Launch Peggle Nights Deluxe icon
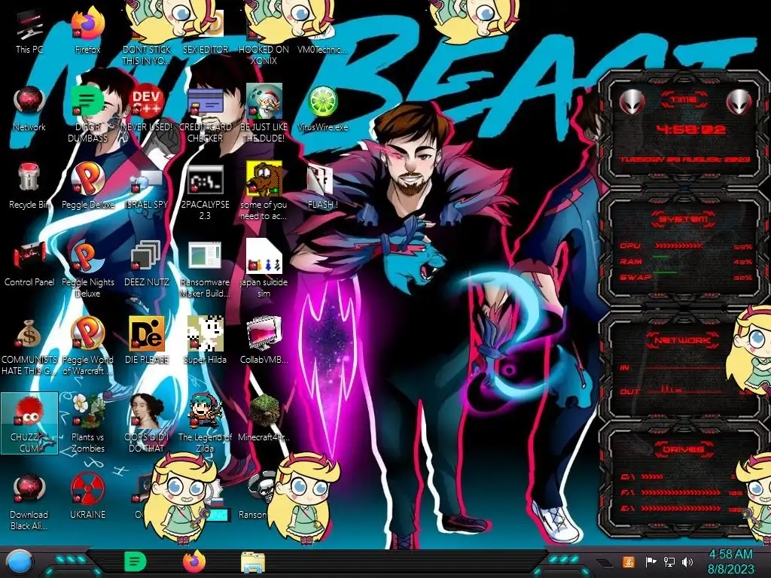The width and height of the screenshot is (771, 578). (87, 269)
